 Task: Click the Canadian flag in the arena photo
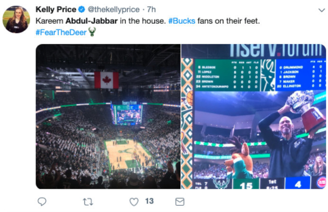click(107, 80)
